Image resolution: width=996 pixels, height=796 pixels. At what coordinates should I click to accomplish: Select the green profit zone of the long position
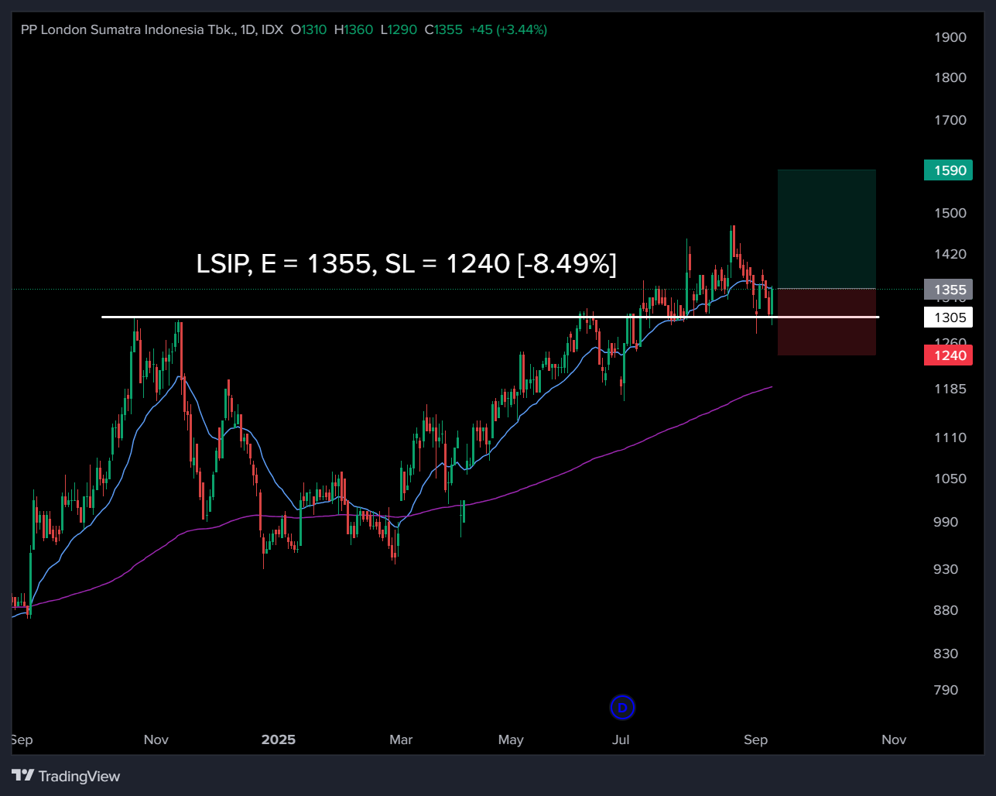coord(827,229)
